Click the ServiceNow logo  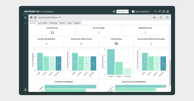click(x=32, y=11)
